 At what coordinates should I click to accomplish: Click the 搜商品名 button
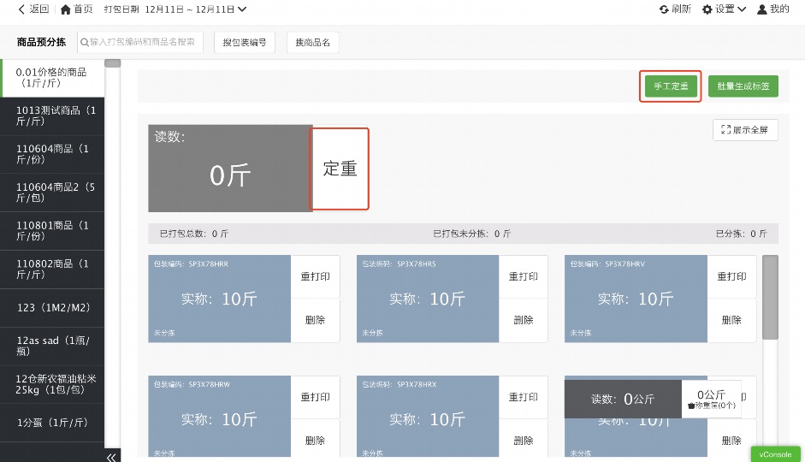pyautogui.click(x=312, y=43)
